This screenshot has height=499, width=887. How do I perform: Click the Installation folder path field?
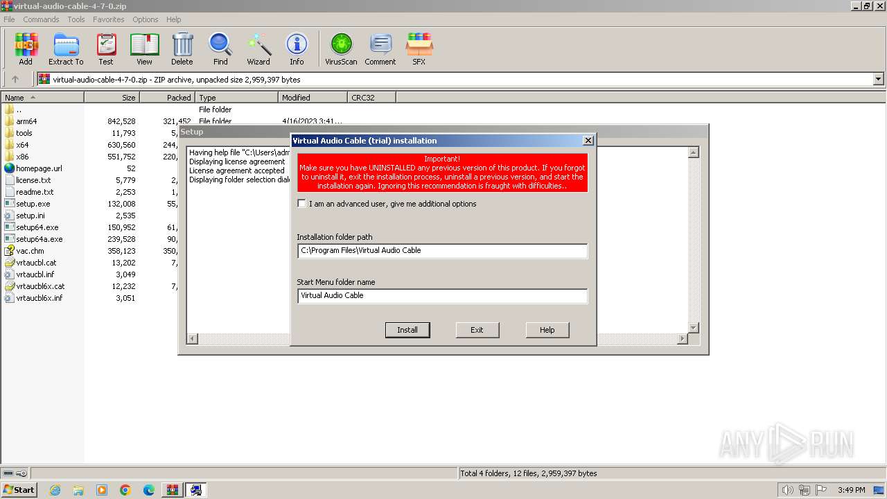click(x=442, y=251)
